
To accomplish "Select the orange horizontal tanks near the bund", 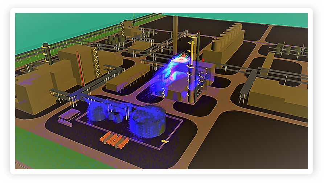I will coord(114,140).
